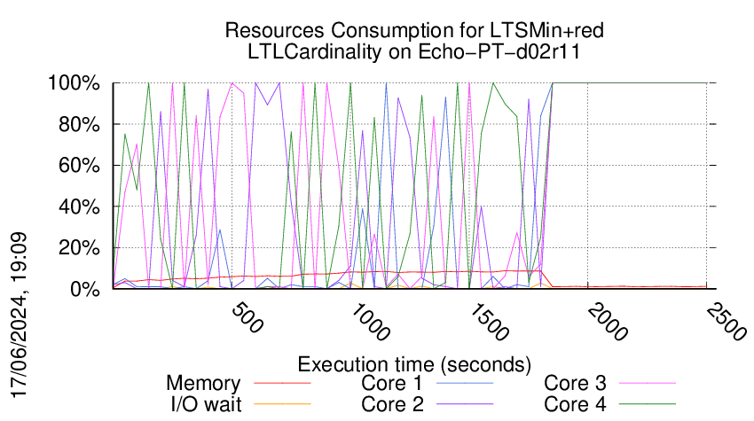This screenshot has height=421, width=754.
Task: Click the timestamp '17/06/2024, 19:09'
Action: pyautogui.click(x=20, y=316)
